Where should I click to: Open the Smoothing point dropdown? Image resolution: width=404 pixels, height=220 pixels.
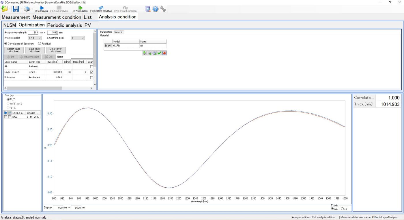78,38
